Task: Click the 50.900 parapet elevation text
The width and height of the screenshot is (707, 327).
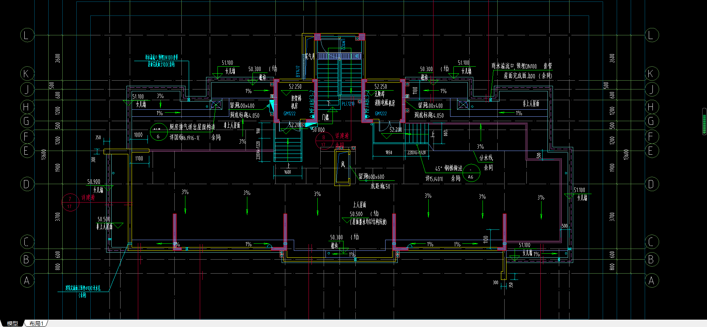Action: [x=94, y=182]
